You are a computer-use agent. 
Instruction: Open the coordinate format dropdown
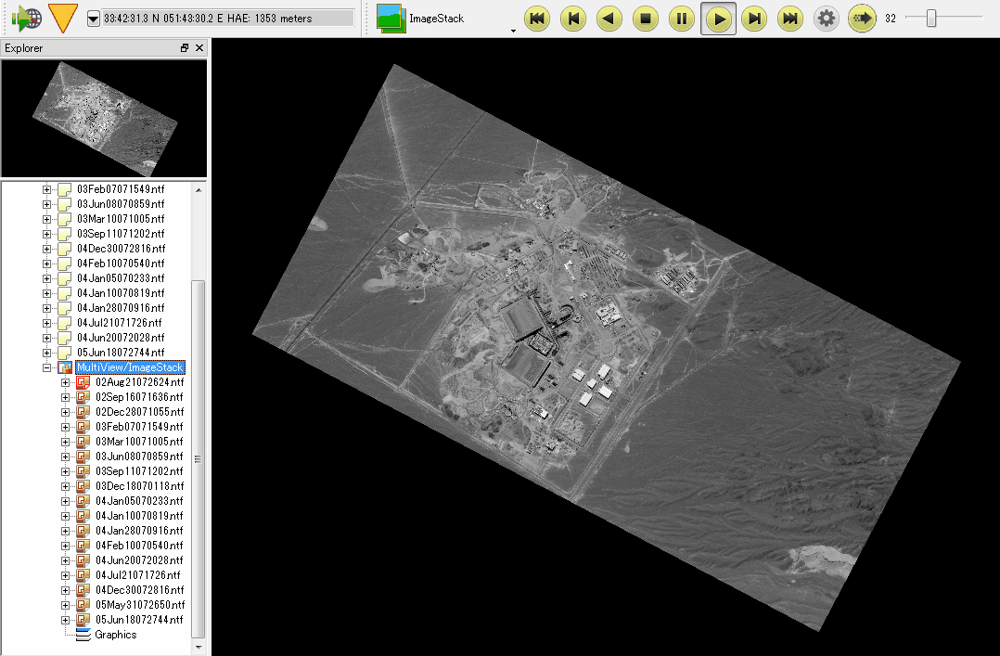pos(93,19)
